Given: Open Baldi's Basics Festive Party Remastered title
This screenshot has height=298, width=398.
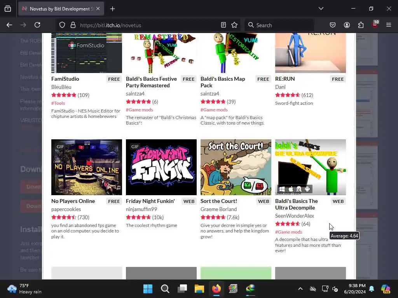Looking at the screenshot, I should [151, 82].
